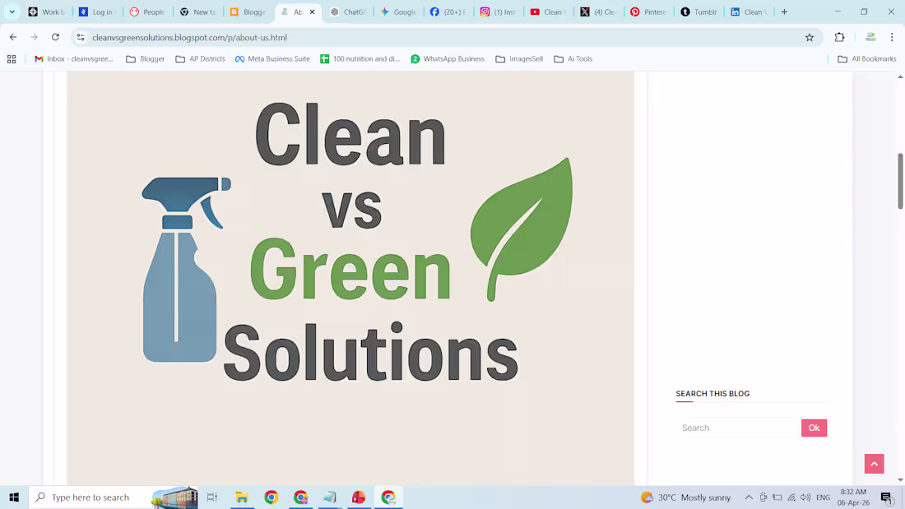Switch to the Pinterest tab

(650, 12)
